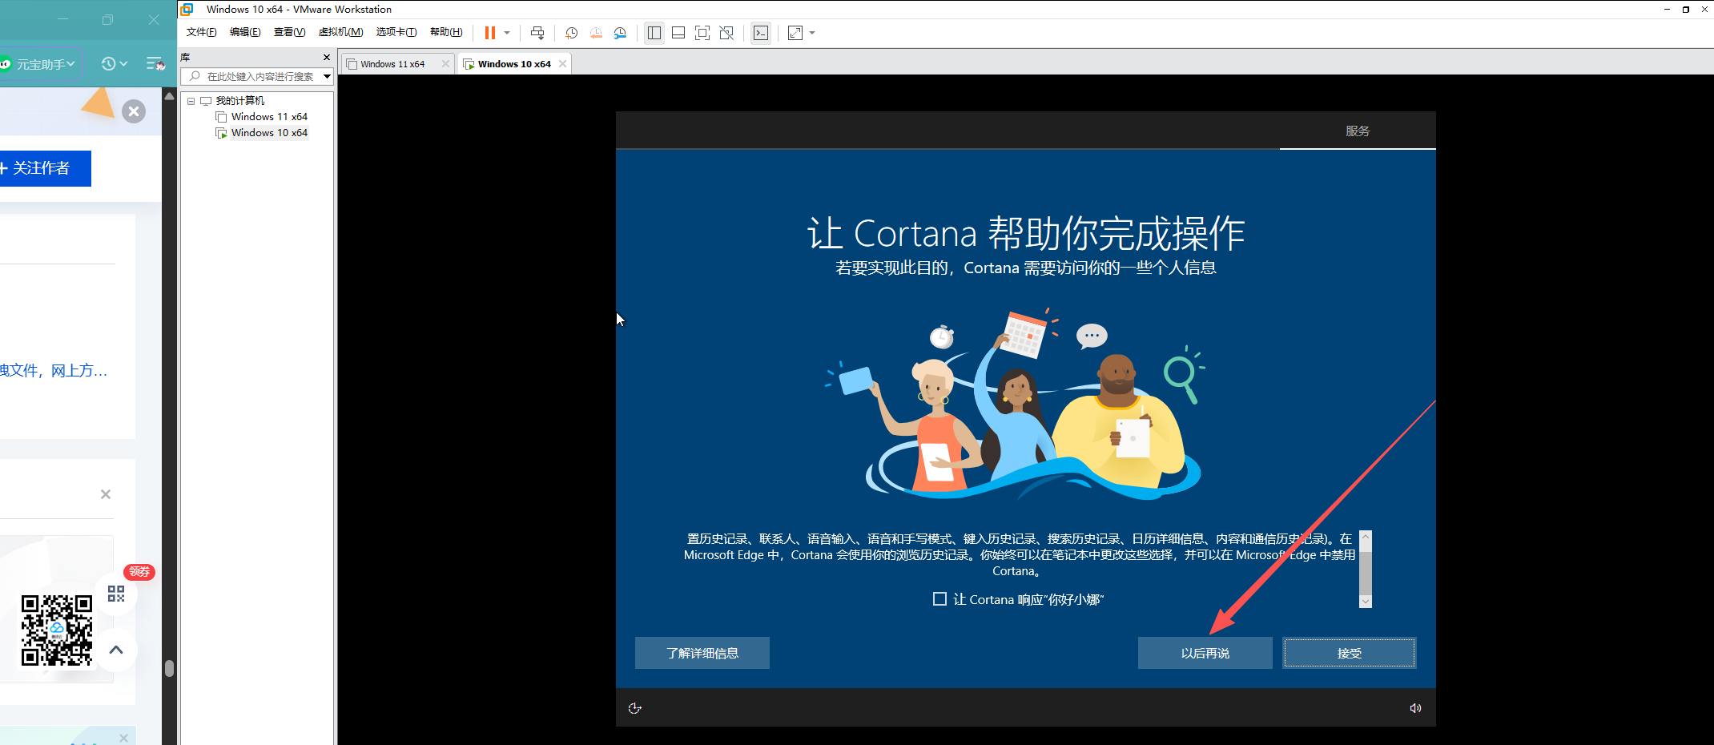Open the 元宝助手 dropdown in browser
The width and height of the screenshot is (1714, 745).
click(x=40, y=64)
